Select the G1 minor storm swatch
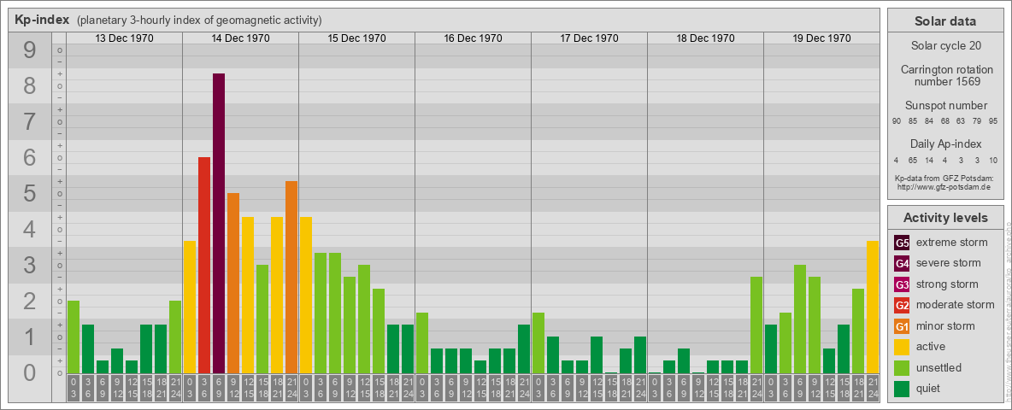Screen dimensions: 1012x410 pyautogui.click(x=902, y=326)
